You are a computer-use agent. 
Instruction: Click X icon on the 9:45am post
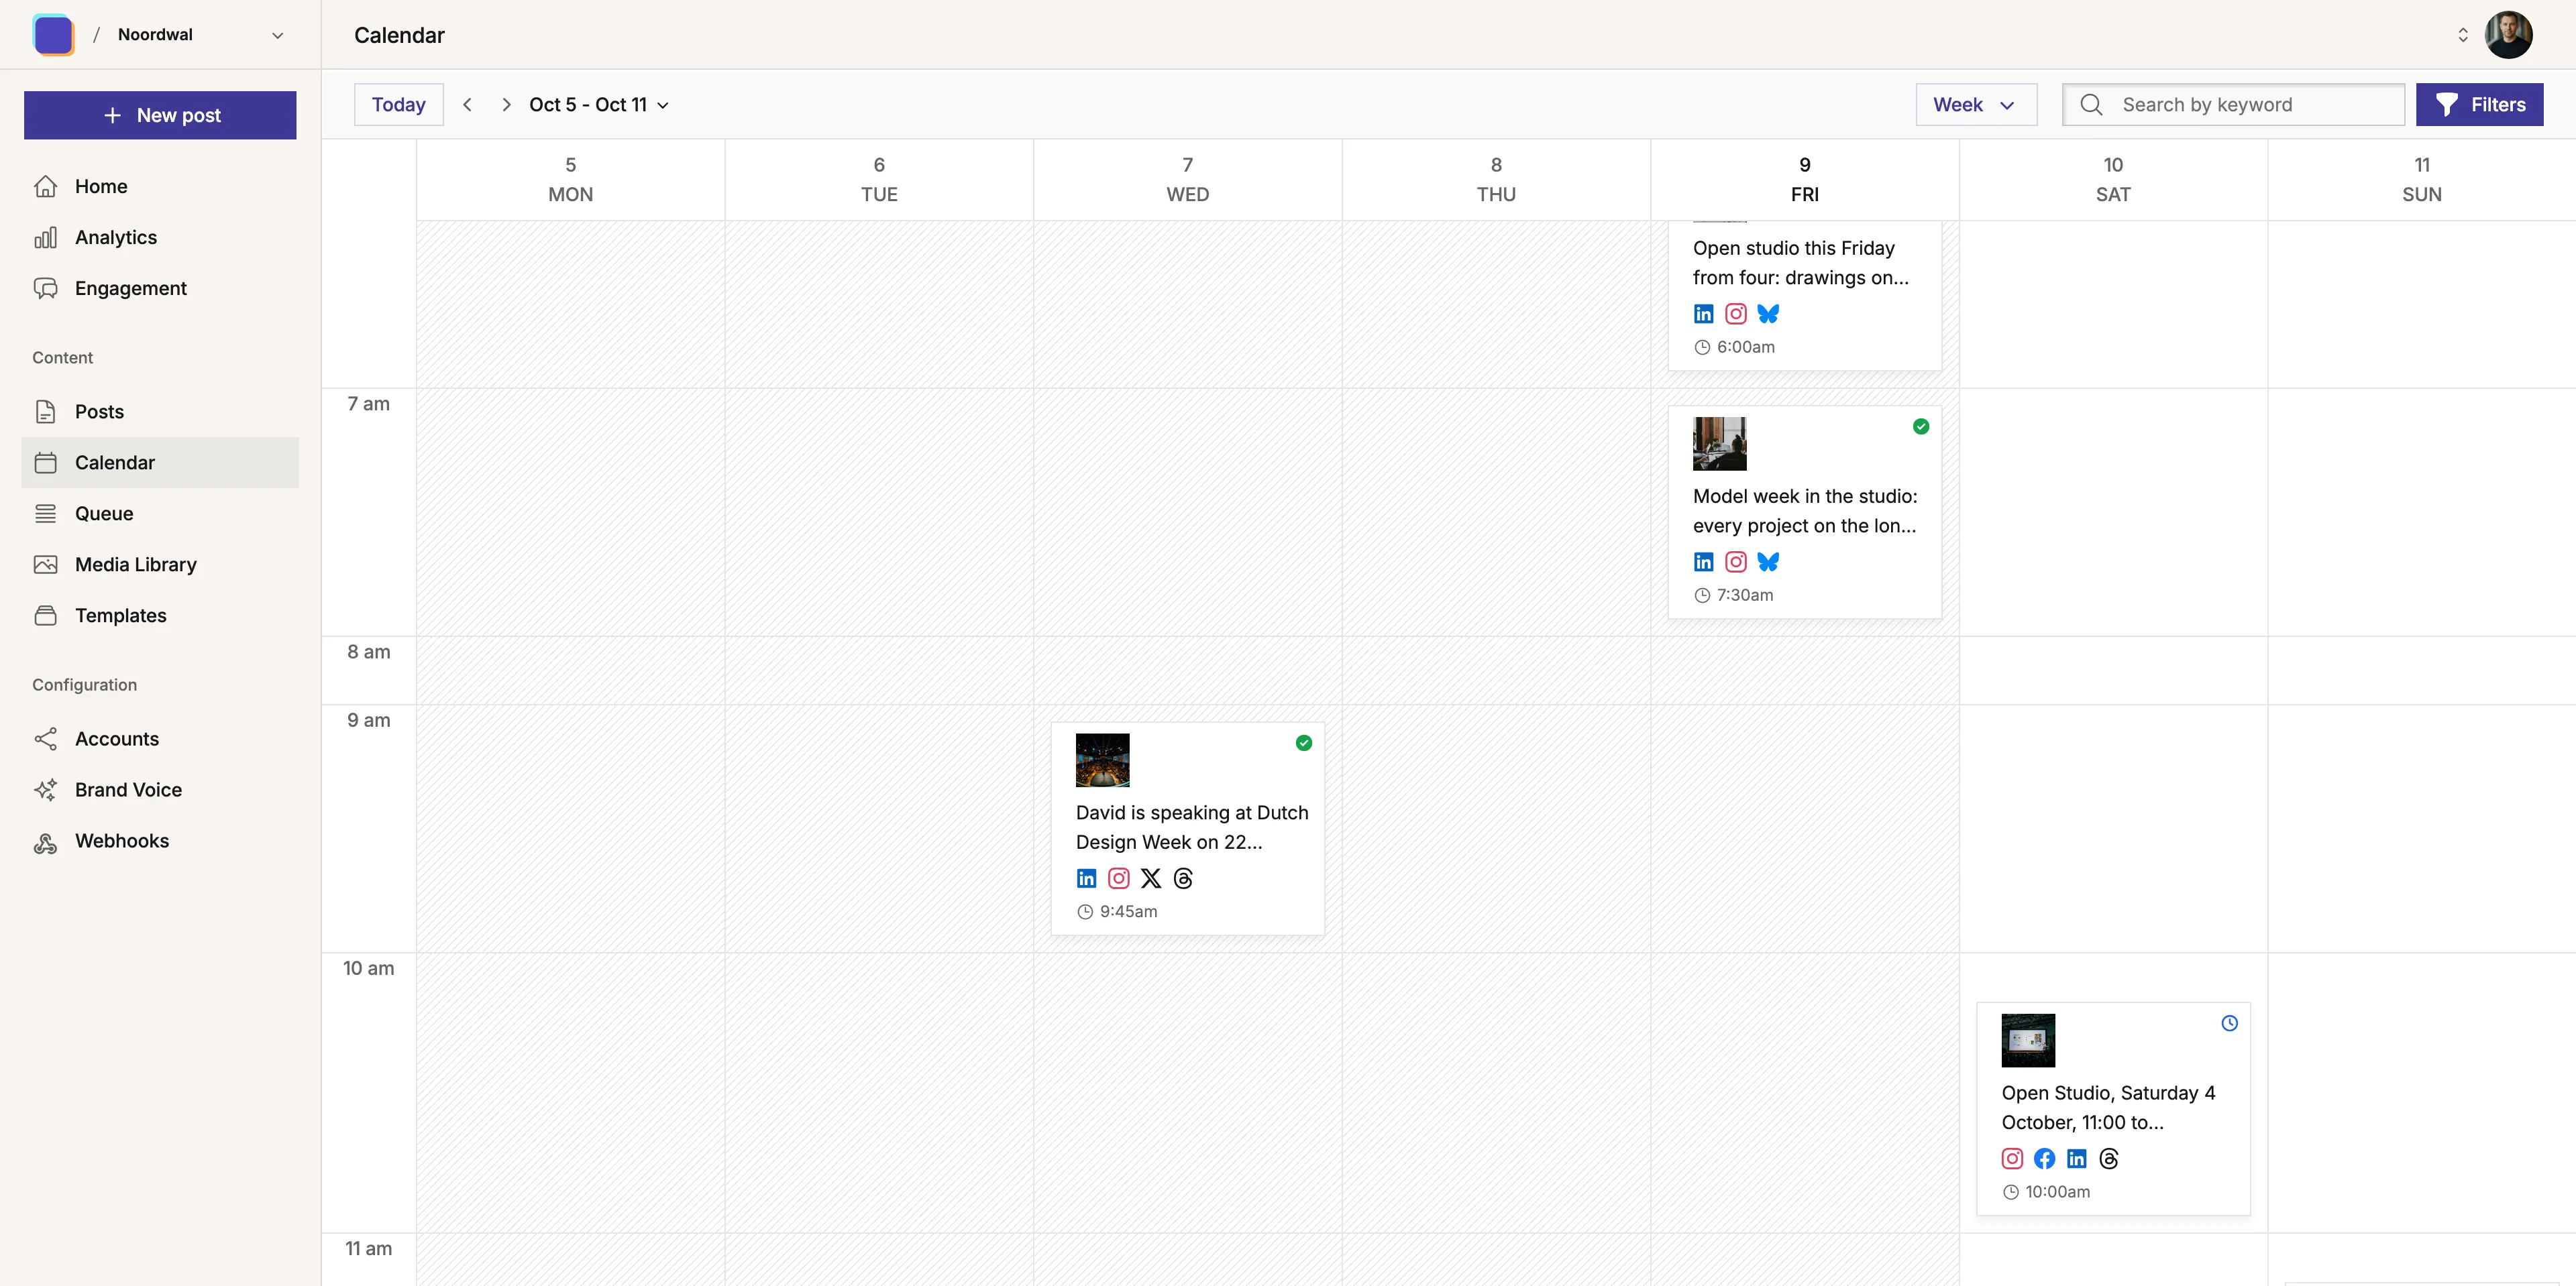pos(1150,878)
